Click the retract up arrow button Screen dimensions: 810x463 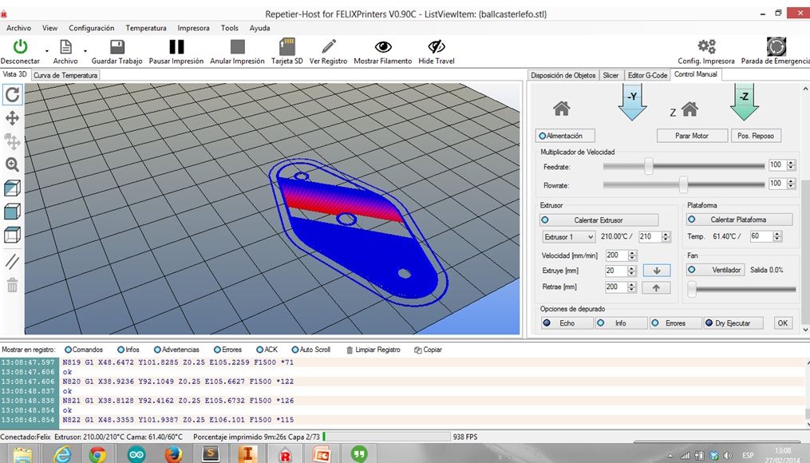point(656,288)
